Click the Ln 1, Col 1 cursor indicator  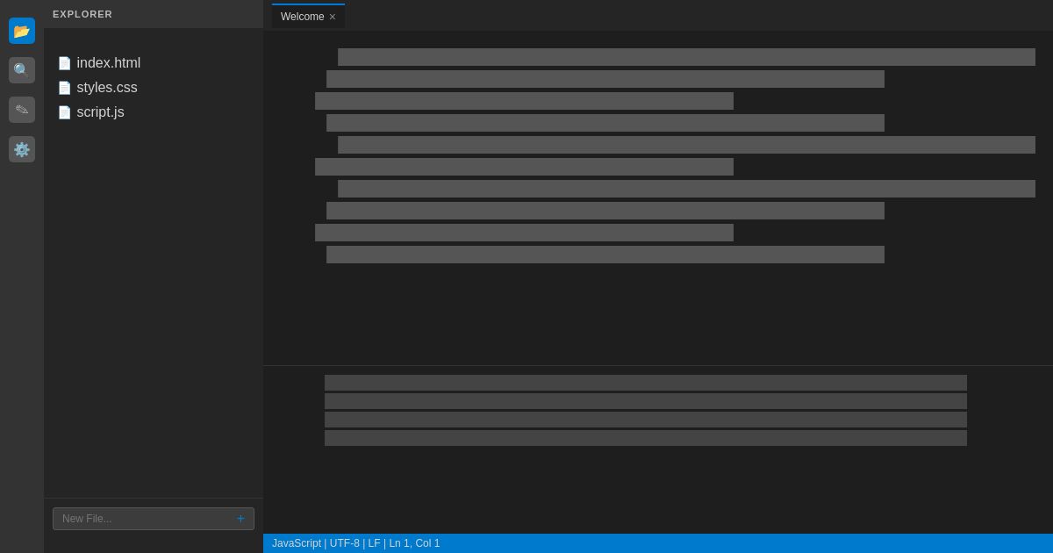(x=414, y=543)
